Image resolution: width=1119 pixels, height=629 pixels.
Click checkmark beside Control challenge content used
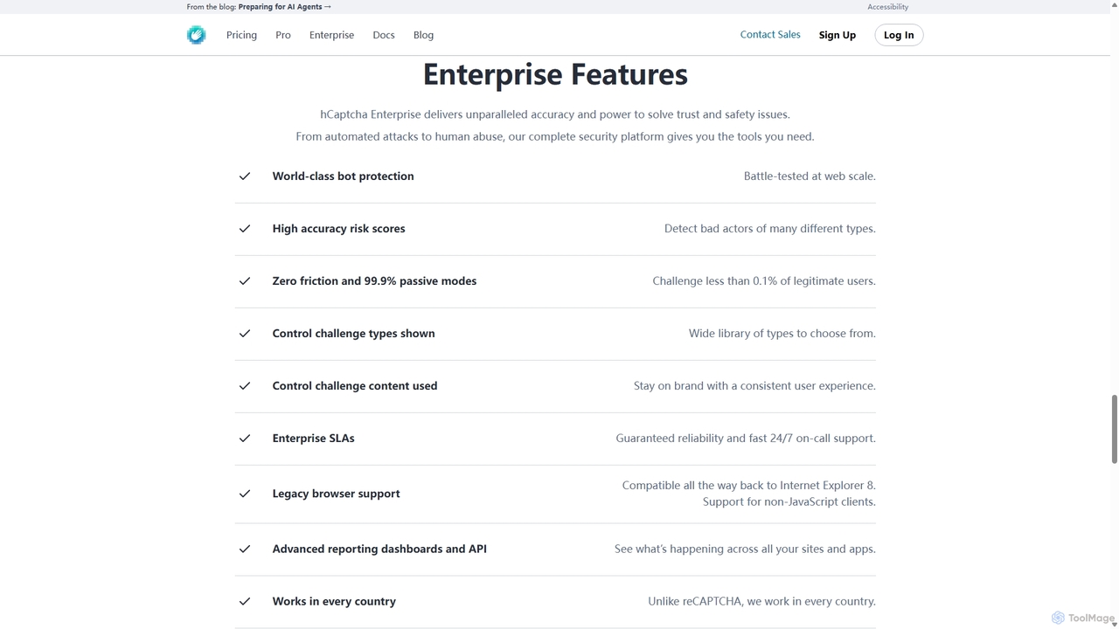pos(245,386)
